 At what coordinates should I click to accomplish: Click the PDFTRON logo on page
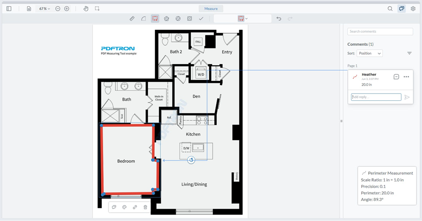pos(118,48)
